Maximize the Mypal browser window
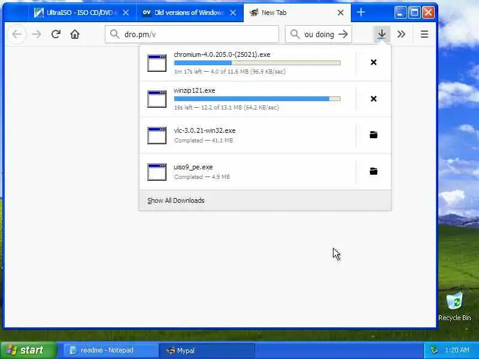 [x=414, y=13]
